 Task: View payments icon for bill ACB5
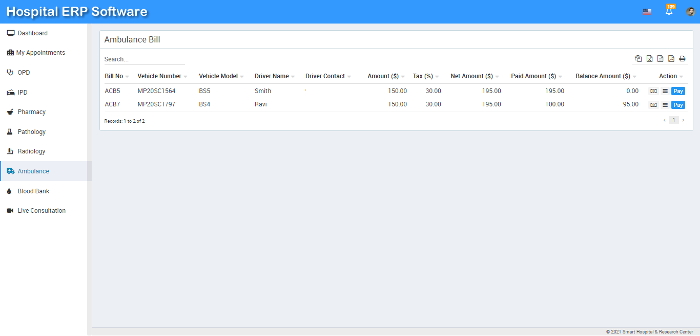[653, 91]
